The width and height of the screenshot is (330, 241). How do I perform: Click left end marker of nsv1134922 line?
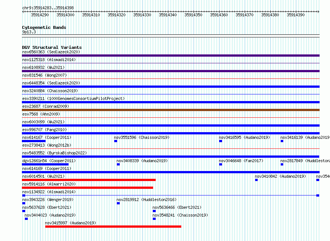coord(24,195)
